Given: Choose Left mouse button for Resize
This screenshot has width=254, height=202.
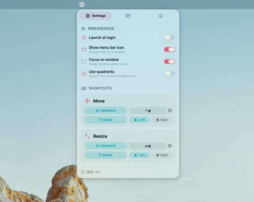Looking at the screenshot, I should click(x=140, y=155).
